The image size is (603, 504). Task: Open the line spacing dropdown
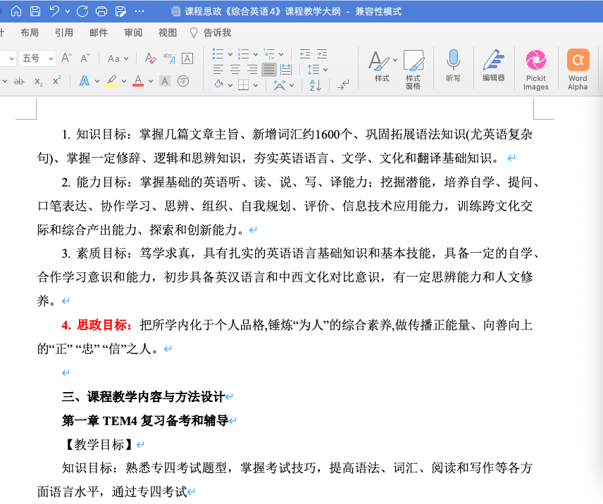click(x=323, y=69)
